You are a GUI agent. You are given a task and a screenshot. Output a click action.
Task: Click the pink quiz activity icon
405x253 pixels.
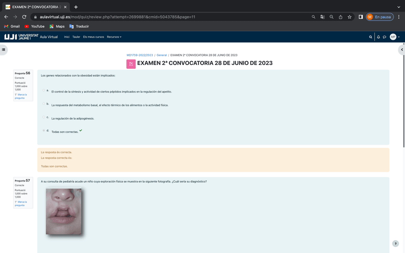131,64
